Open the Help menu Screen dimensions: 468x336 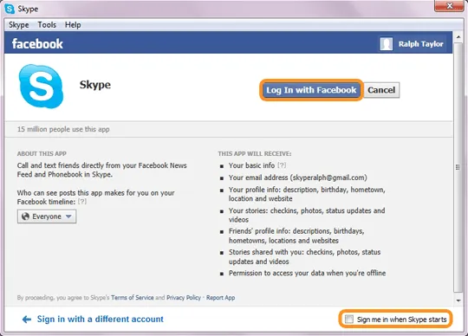click(73, 25)
